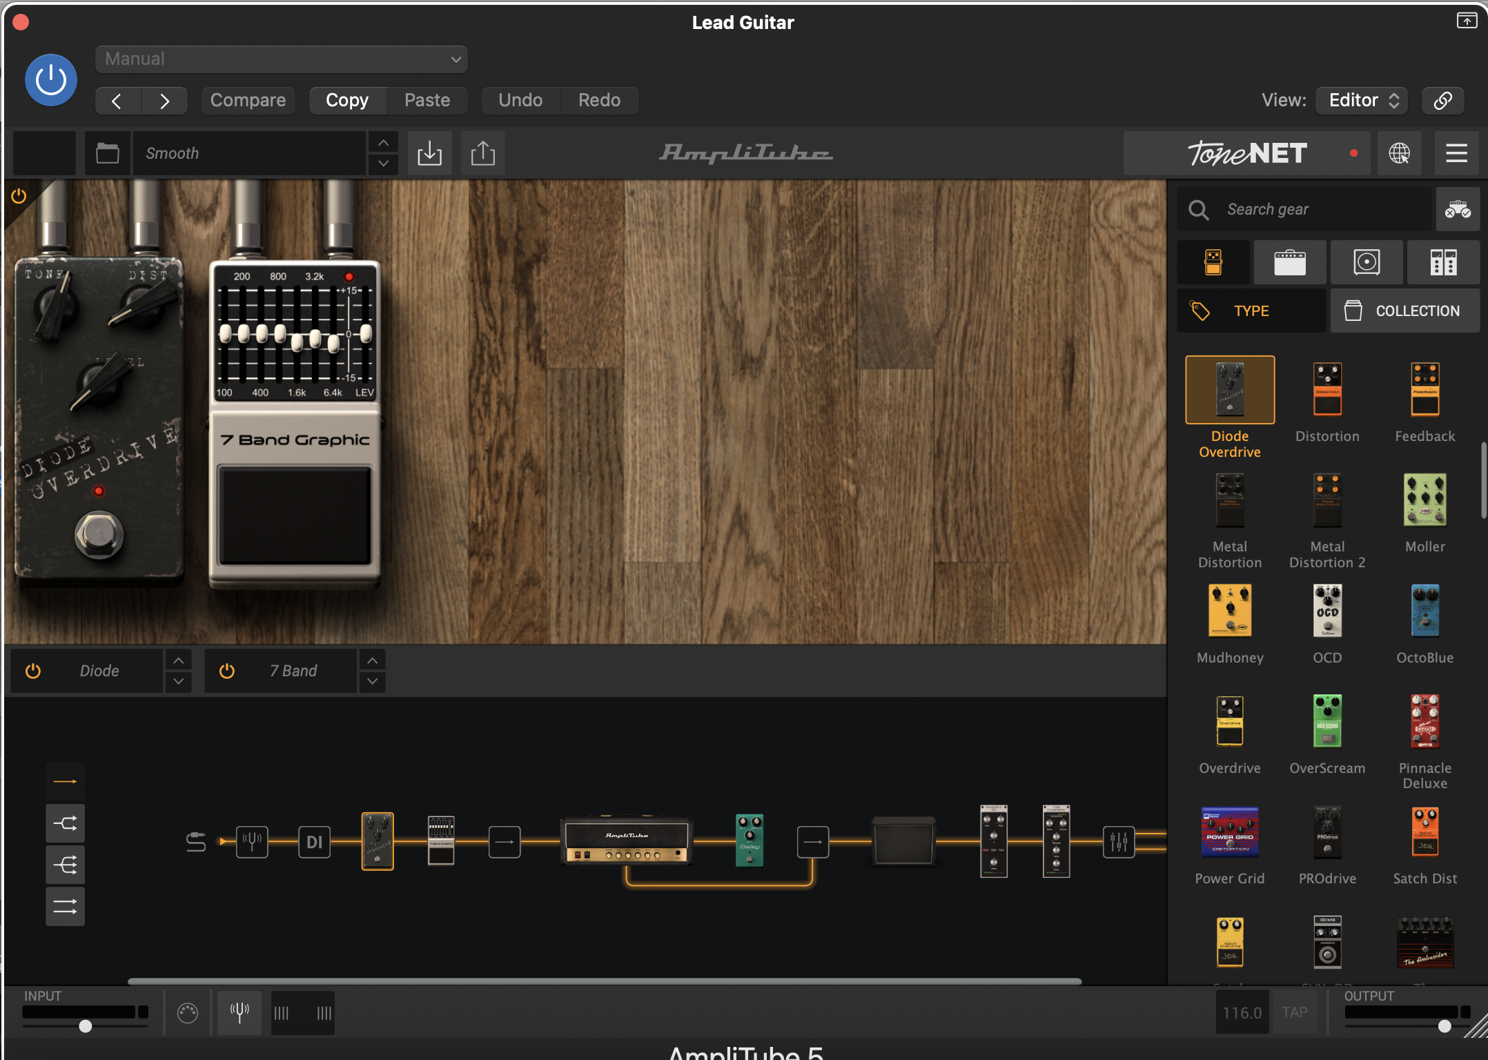Click the Compare button

tap(248, 101)
